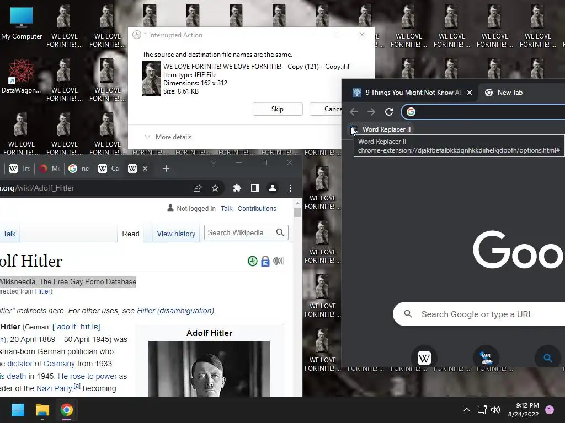This screenshot has height=423, width=565.
Task: Switch to the 'Trc' Wikipedia tab
Action: [x=19, y=169]
